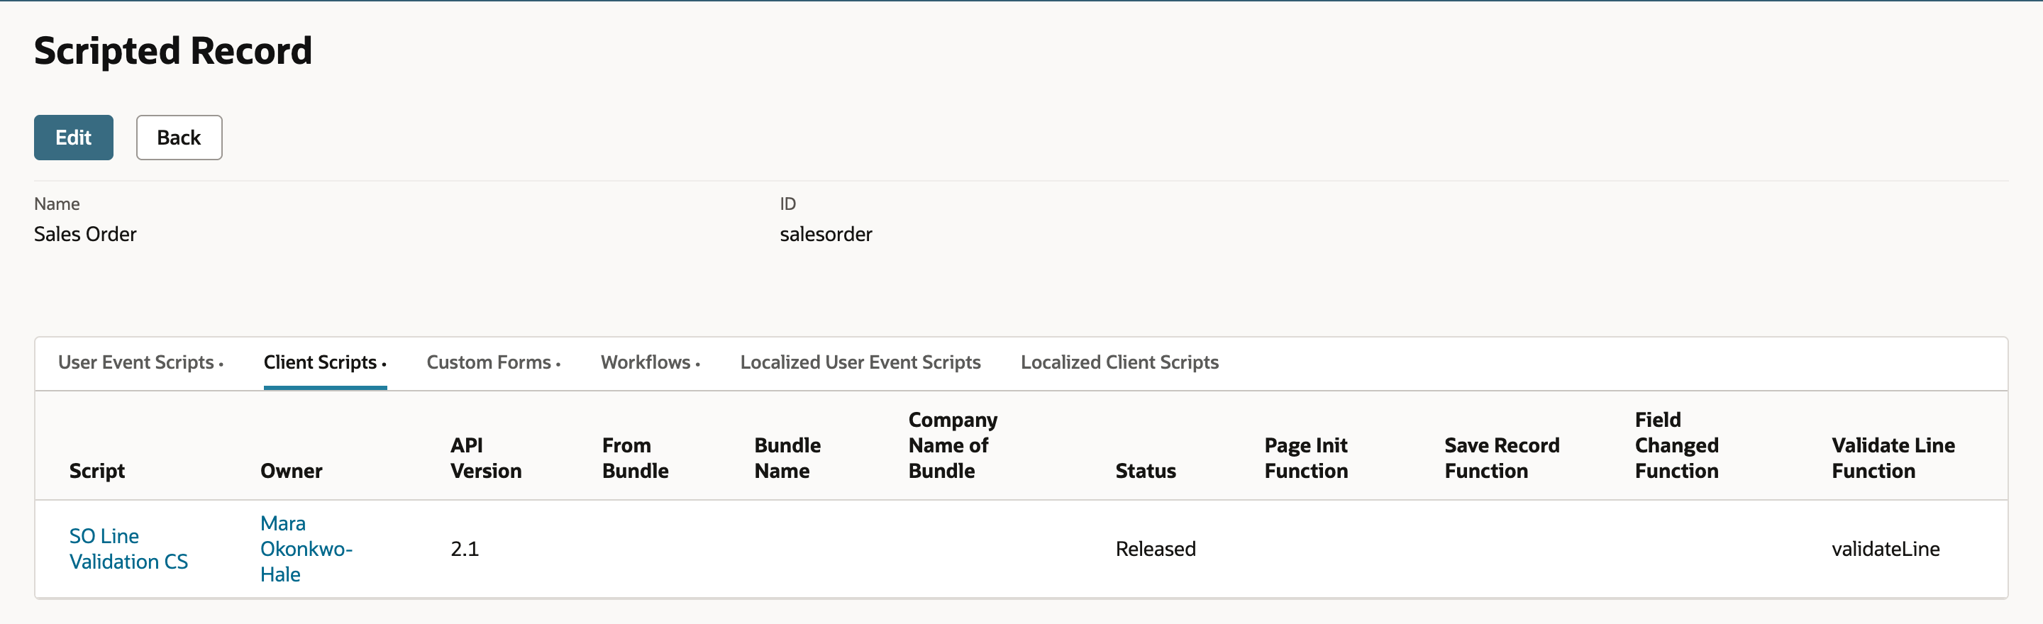Open the Workflows tab
Screen dimensions: 2043x624
pos(650,362)
